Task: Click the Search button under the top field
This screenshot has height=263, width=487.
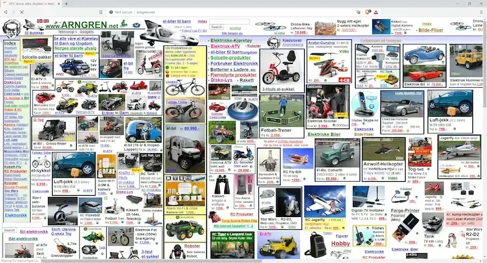Action: [x=216, y=27]
